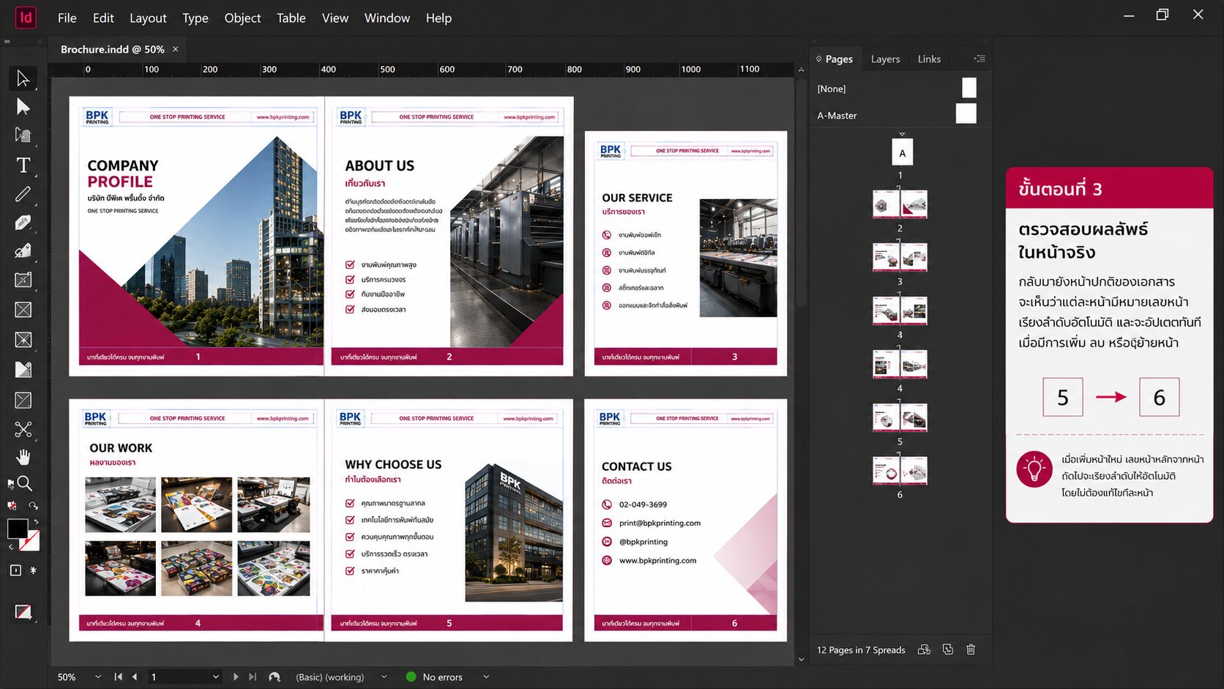Screen dimensions: 1224x689
Task: Open the Pages panel flyout menu
Action: coord(979,59)
